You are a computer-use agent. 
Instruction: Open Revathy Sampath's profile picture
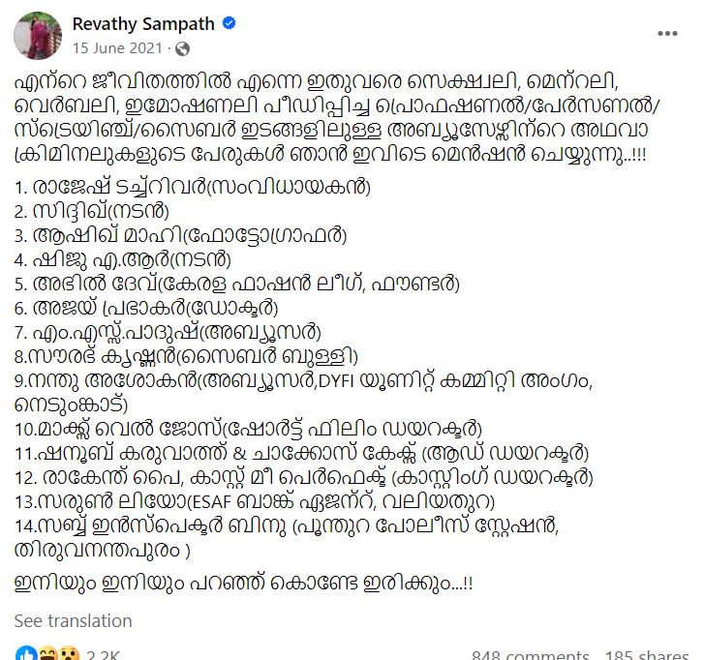coord(39,36)
